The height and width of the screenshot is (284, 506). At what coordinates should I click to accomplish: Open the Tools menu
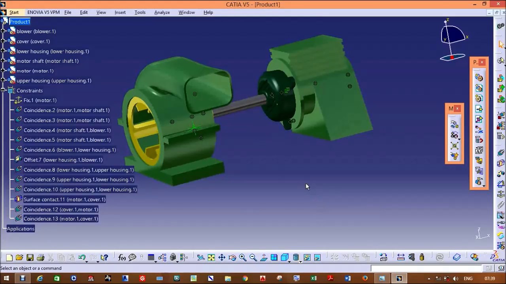point(140,12)
